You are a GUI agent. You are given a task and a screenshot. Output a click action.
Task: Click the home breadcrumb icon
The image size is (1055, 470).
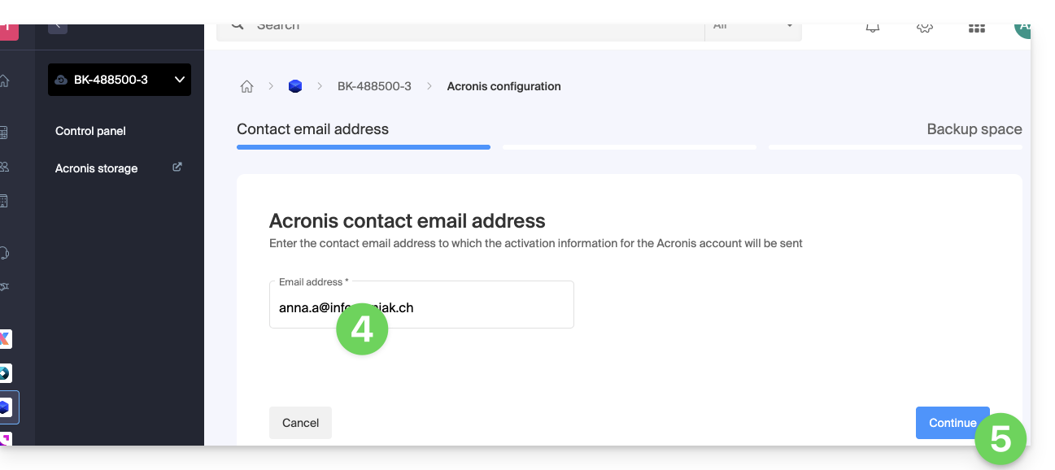coord(246,87)
